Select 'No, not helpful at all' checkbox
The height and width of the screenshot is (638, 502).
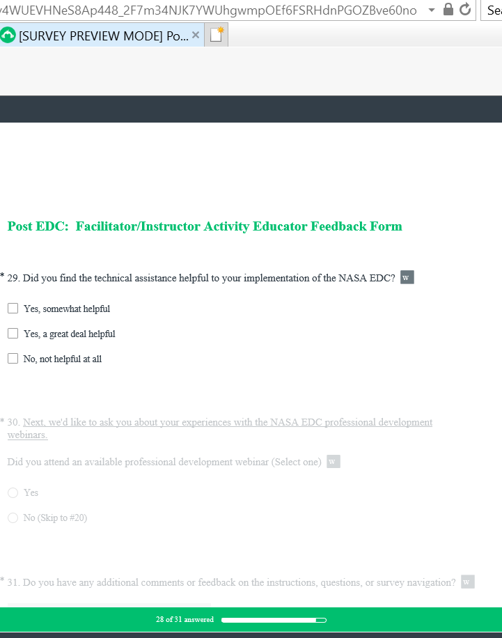[13, 359]
